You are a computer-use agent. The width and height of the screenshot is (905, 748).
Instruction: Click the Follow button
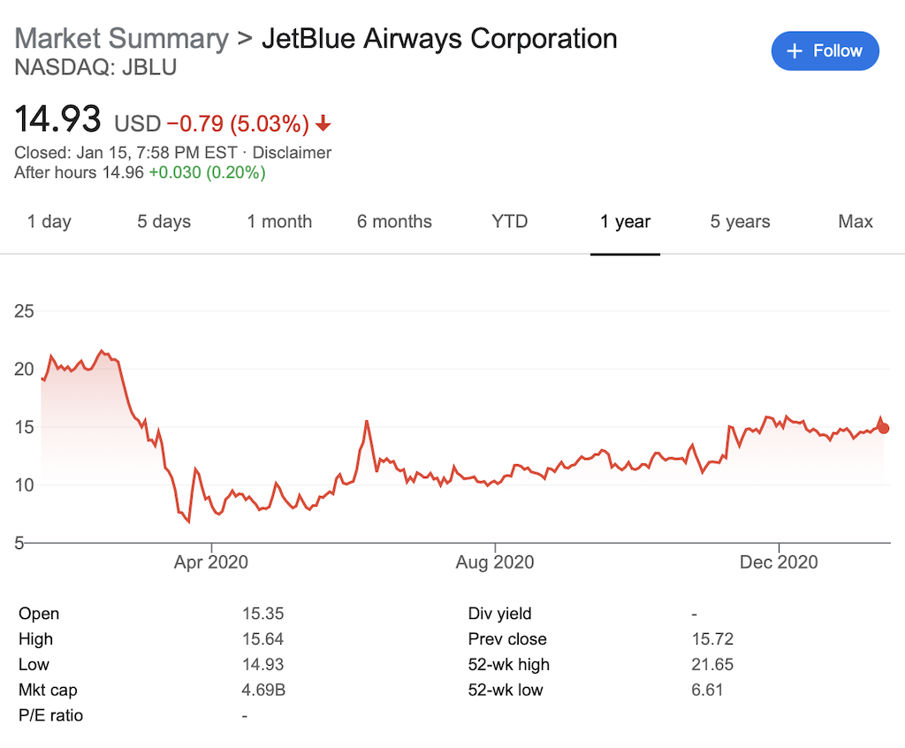[825, 50]
